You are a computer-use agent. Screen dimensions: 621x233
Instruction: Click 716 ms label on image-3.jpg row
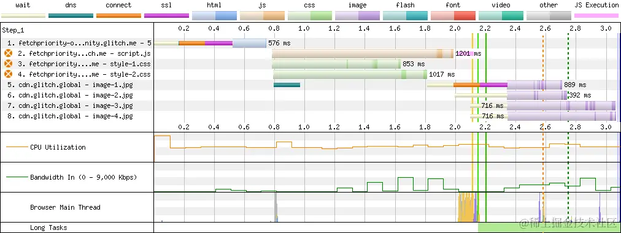coord(493,105)
